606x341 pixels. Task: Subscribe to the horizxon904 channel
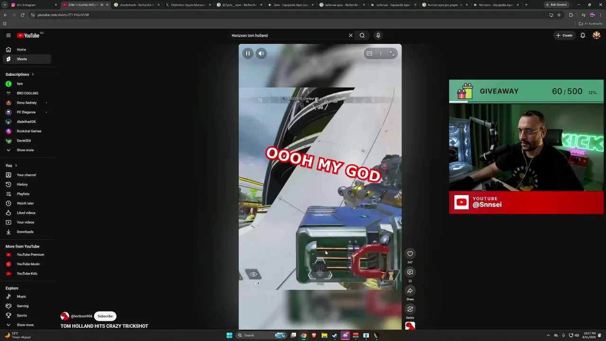tap(105, 316)
